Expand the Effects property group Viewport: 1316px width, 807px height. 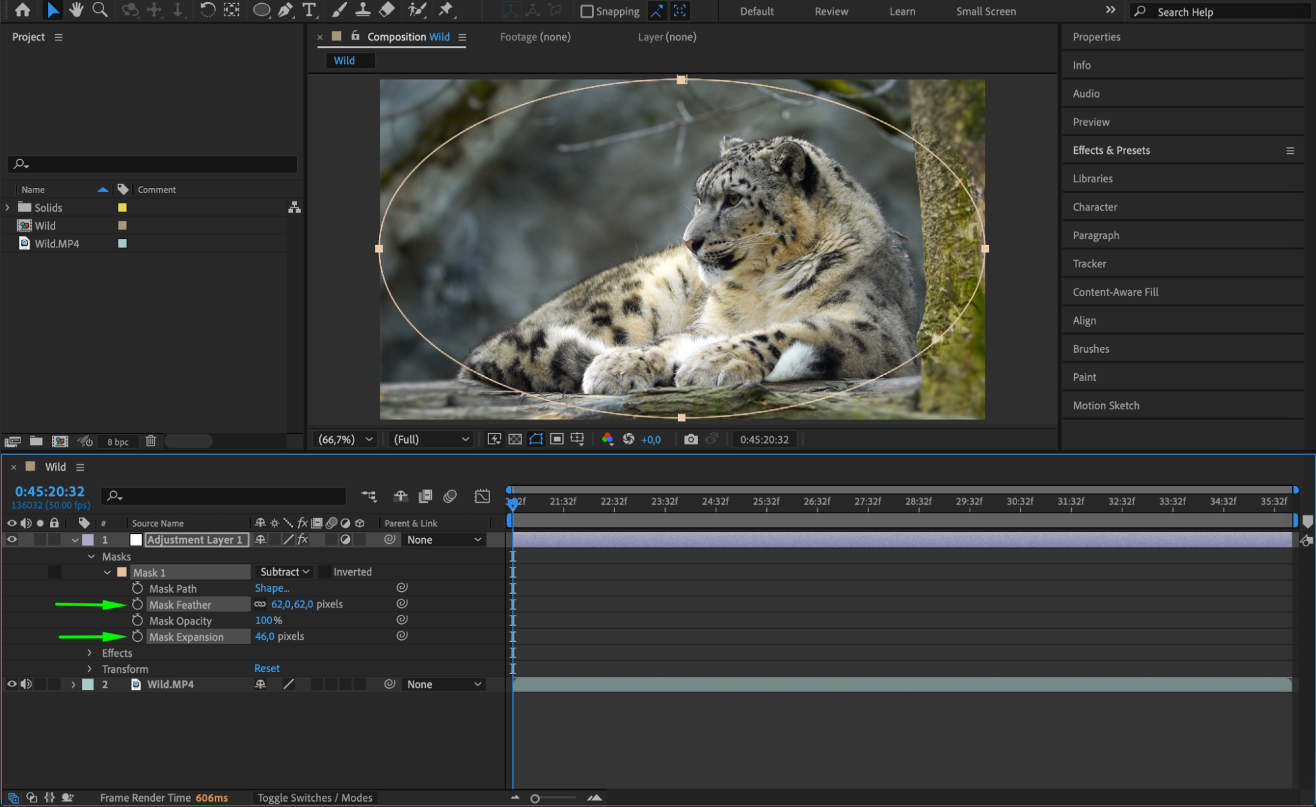(x=90, y=653)
